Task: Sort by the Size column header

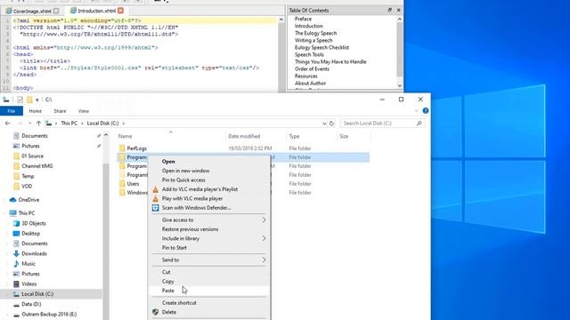Action: coord(344,136)
